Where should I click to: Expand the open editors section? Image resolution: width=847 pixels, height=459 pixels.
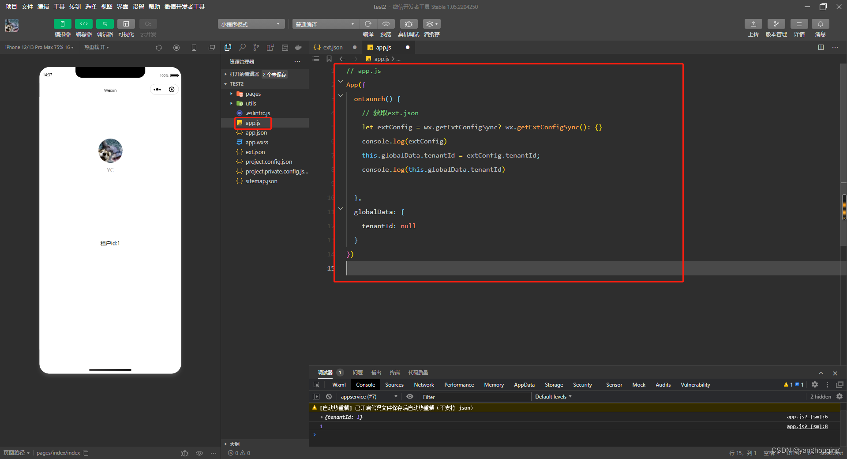click(x=225, y=74)
